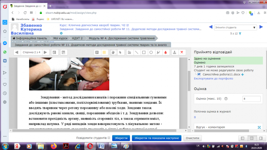Reload the page in the browser
Screen dimensions: 267x150
pos(25,13)
